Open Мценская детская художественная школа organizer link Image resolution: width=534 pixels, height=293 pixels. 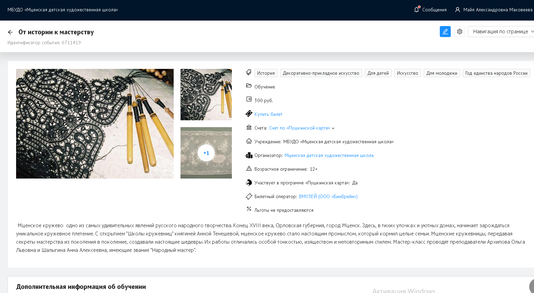click(x=329, y=155)
